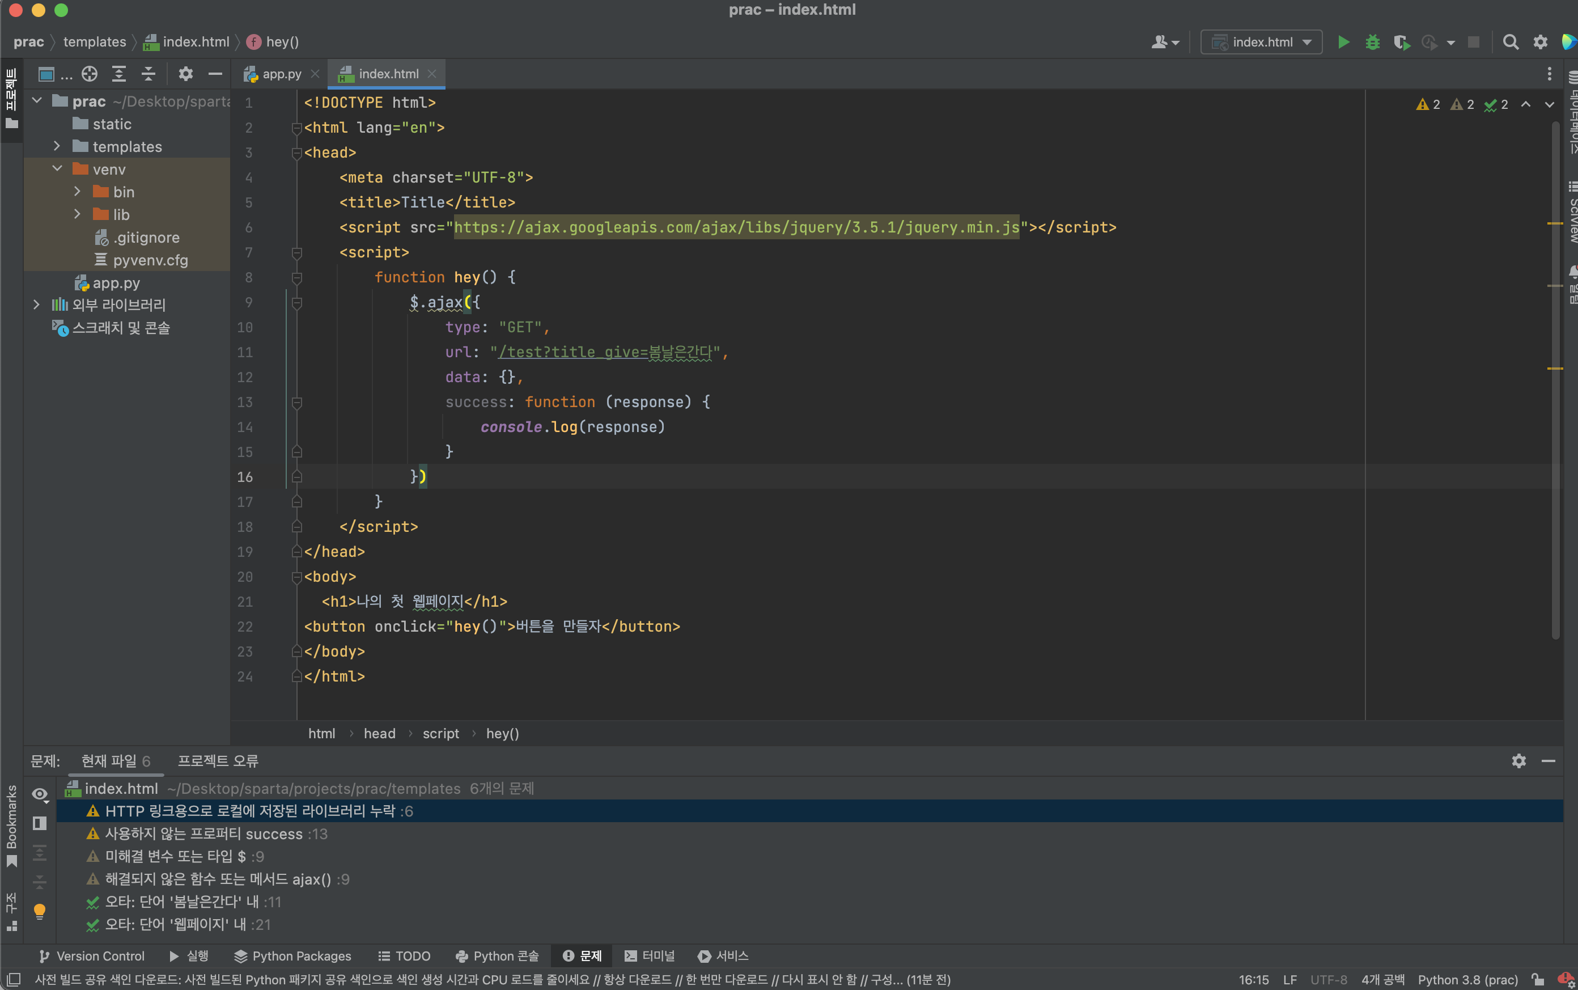Toggle fold marker on line 13
This screenshot has height=990, width=1578.
tap(296, 403)
